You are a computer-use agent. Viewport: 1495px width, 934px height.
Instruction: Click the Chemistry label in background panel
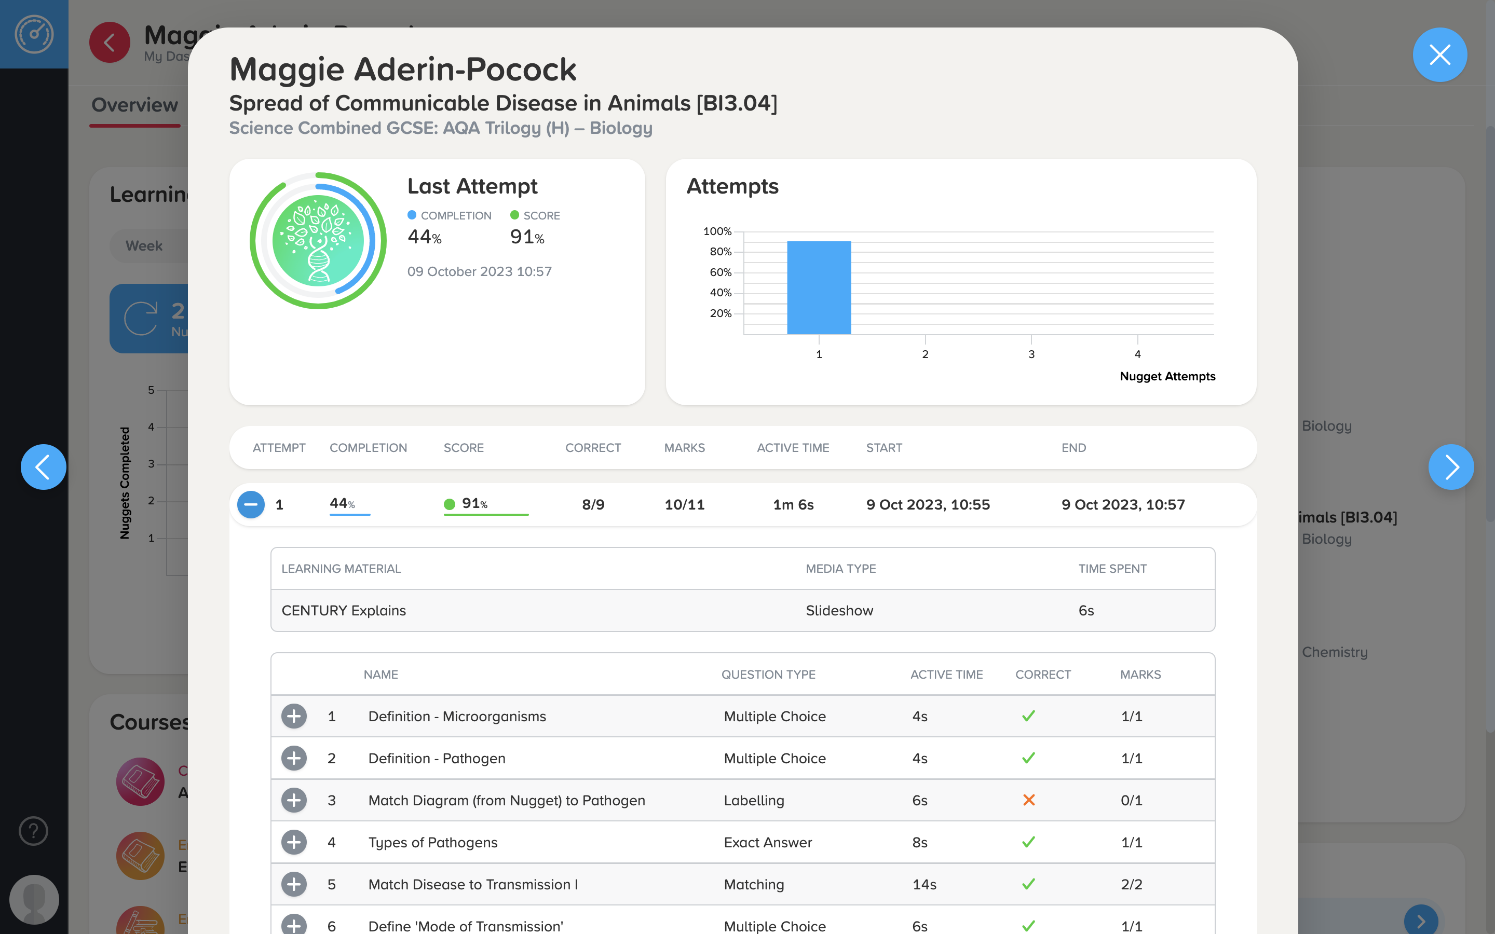tap(1335, 652)
